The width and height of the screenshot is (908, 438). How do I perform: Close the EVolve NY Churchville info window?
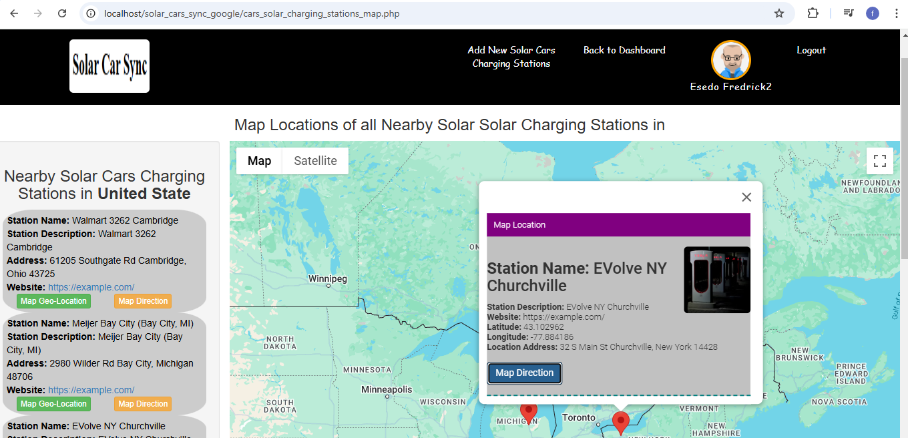[x=746, y=197]
